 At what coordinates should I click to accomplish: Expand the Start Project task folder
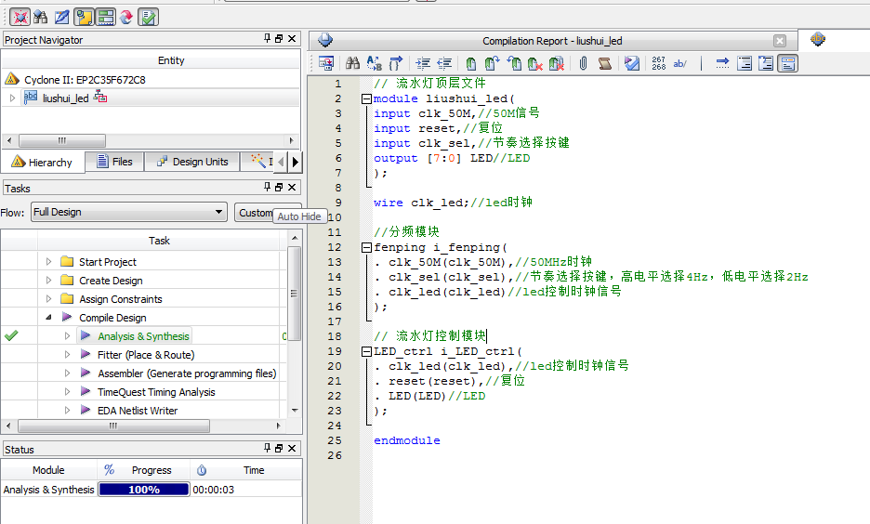(49, 262)
